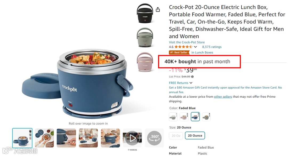Choose the pink color swatch
The image size is (288, 156).
pos(184,117)
